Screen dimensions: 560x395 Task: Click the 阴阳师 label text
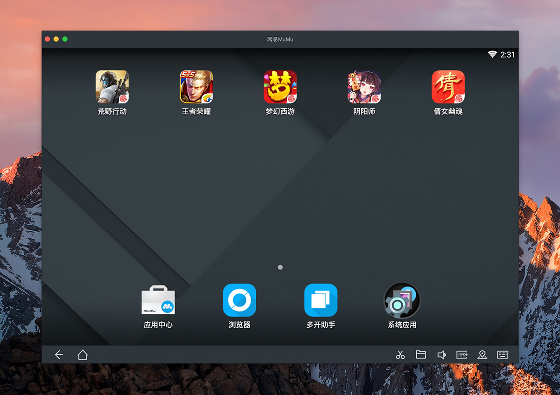[364, 111]
